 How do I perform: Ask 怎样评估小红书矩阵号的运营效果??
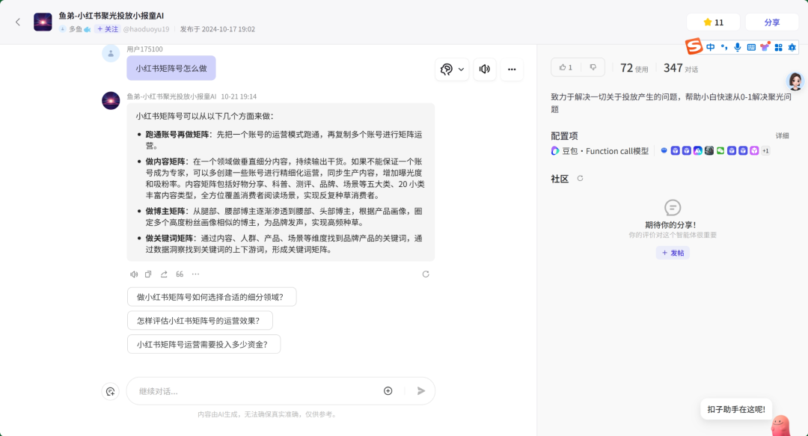click(200, 321)
